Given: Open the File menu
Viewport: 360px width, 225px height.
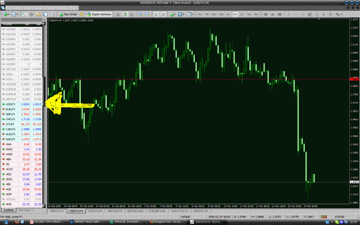Looking at the screenshot, I should (9, 8).
